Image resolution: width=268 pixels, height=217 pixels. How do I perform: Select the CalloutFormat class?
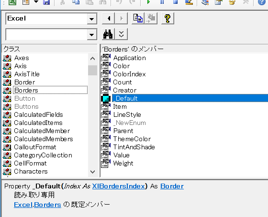coord(35,147)
